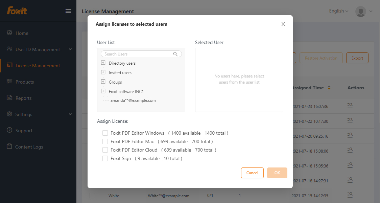Click the Restore Activation button

click(321, 58)
